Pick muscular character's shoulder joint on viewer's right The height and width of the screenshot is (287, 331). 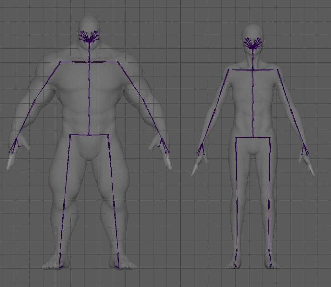[x=118, y=62]
